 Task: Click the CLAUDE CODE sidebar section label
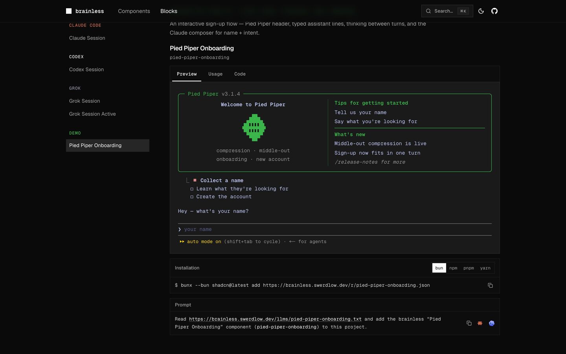(85, 26)
